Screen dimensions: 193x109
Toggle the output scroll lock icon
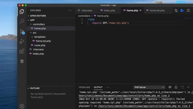pyautogui.click(x=176, y=87)
